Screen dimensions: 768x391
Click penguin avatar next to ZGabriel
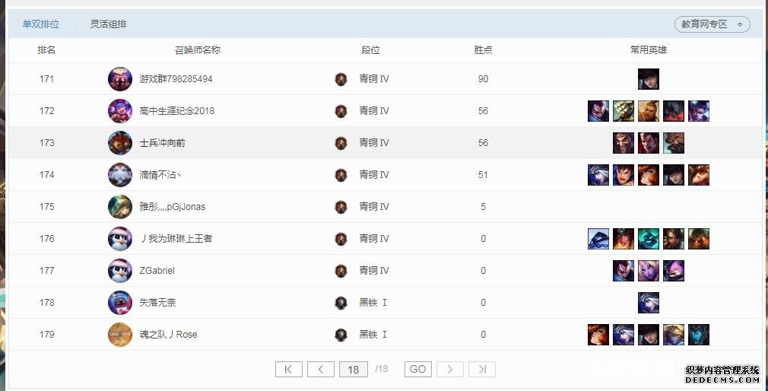120,271
